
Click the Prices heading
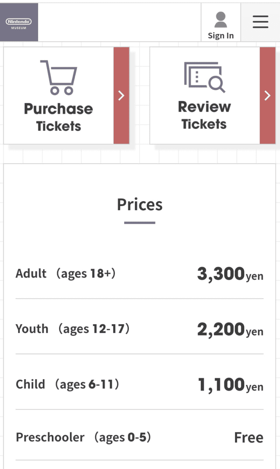(140, 205)
